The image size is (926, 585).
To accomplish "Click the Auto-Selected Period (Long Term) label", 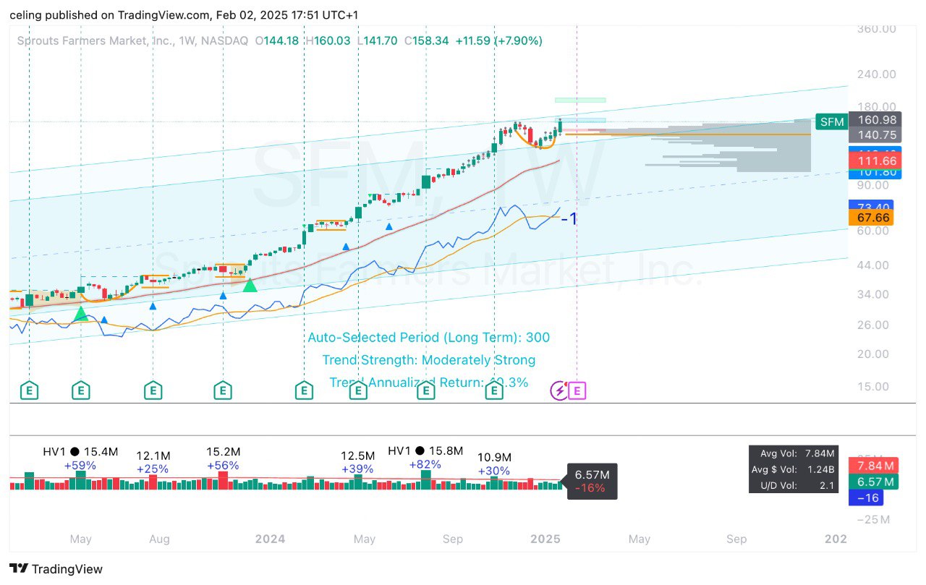I will 428,338.
